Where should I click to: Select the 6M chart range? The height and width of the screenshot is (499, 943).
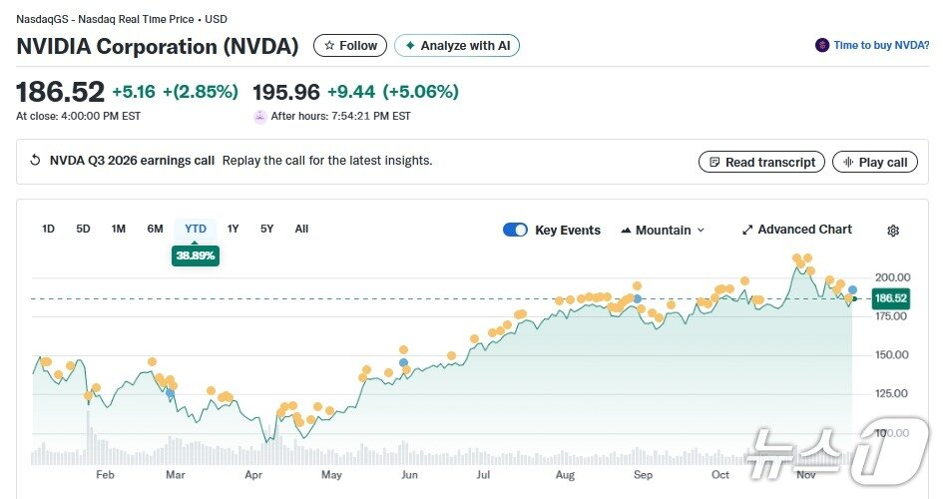tap(155, 229)
